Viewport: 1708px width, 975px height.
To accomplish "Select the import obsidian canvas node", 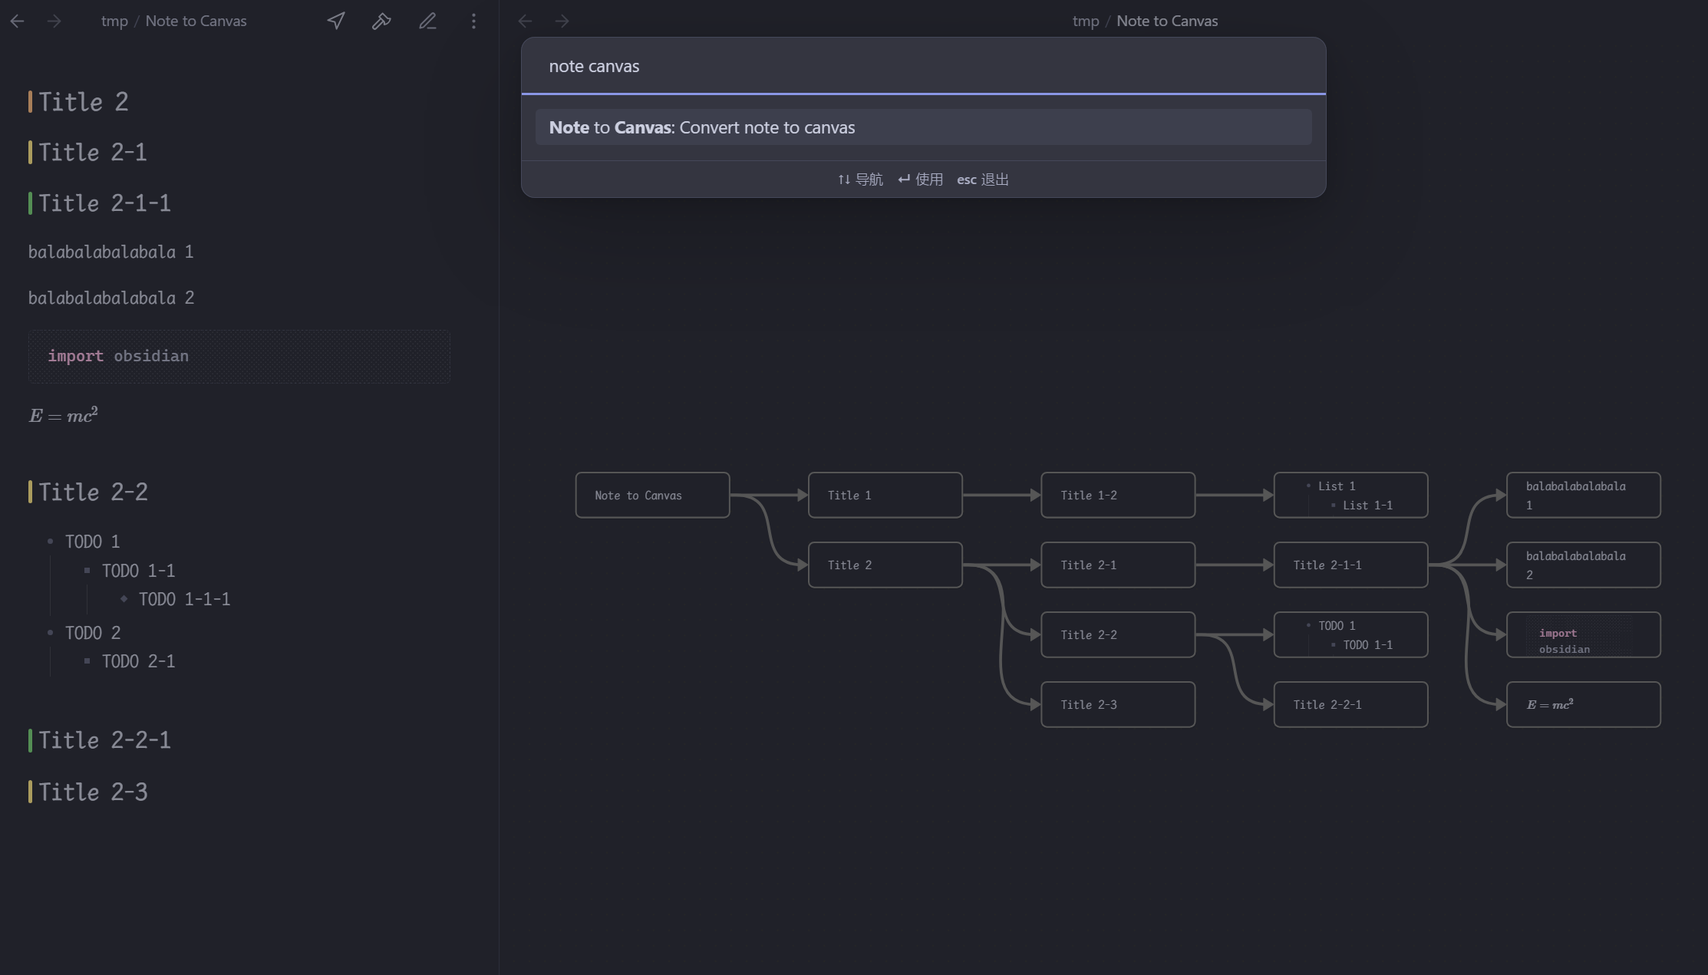I will 1583,635.
